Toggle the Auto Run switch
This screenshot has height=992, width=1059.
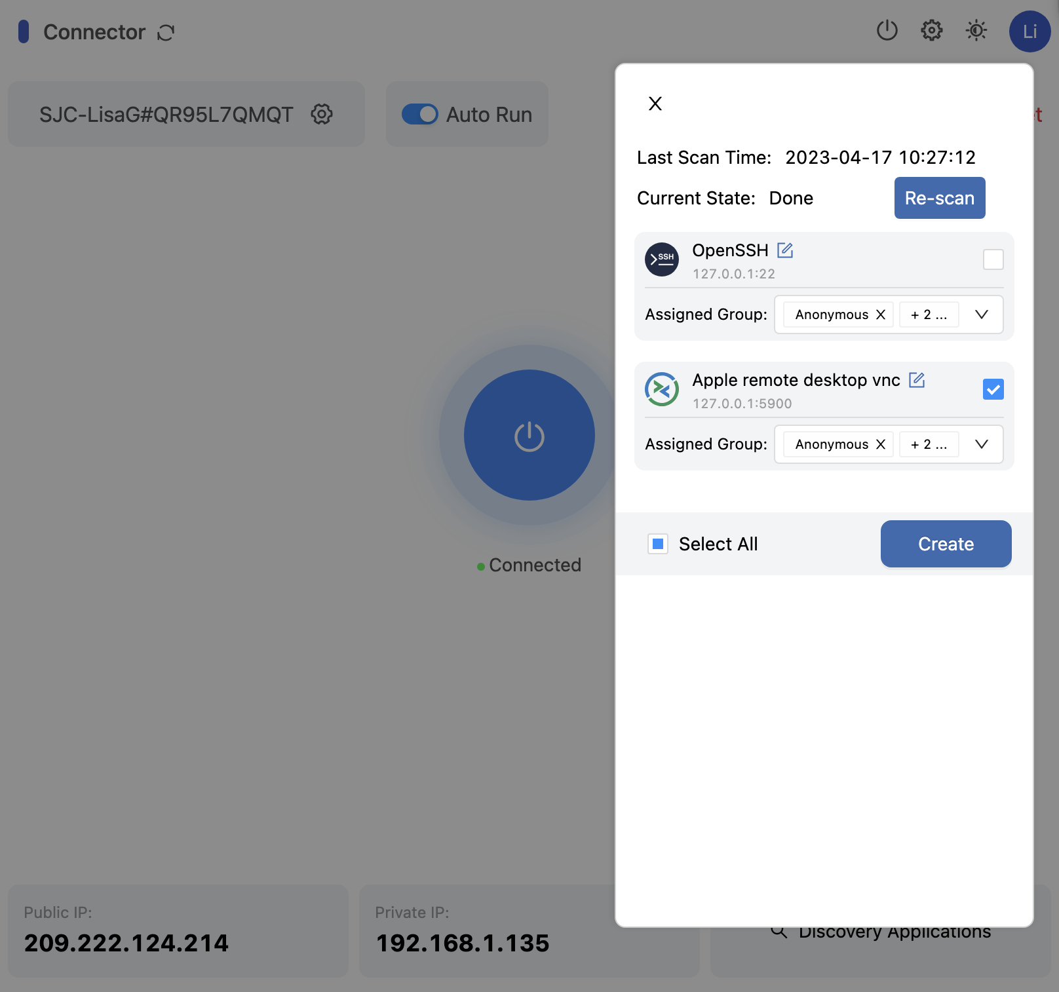coord(420,114)
